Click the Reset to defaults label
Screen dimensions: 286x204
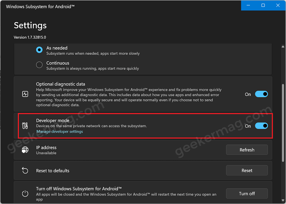[53, 171]
